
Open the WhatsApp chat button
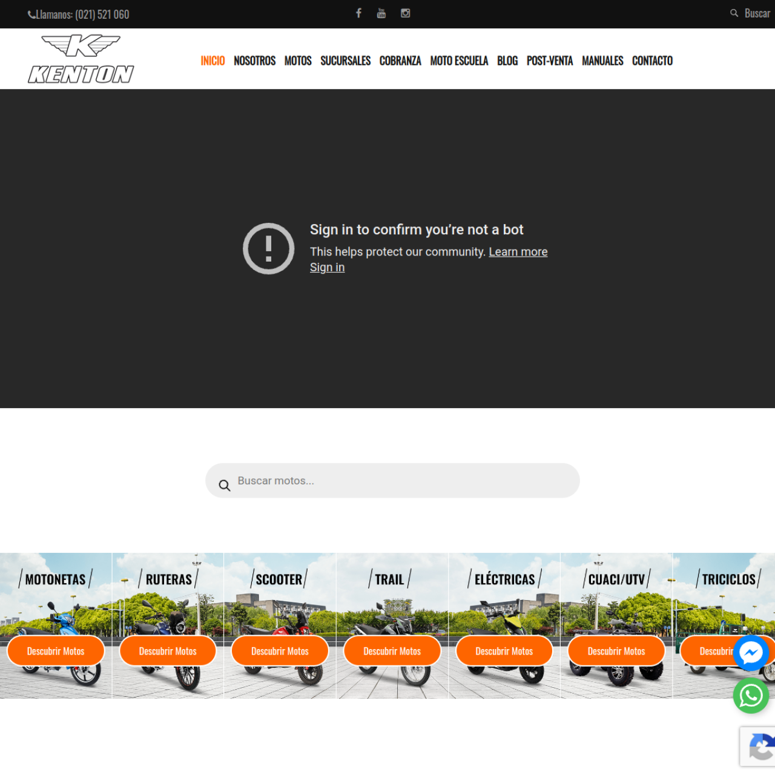click(751, 696)
